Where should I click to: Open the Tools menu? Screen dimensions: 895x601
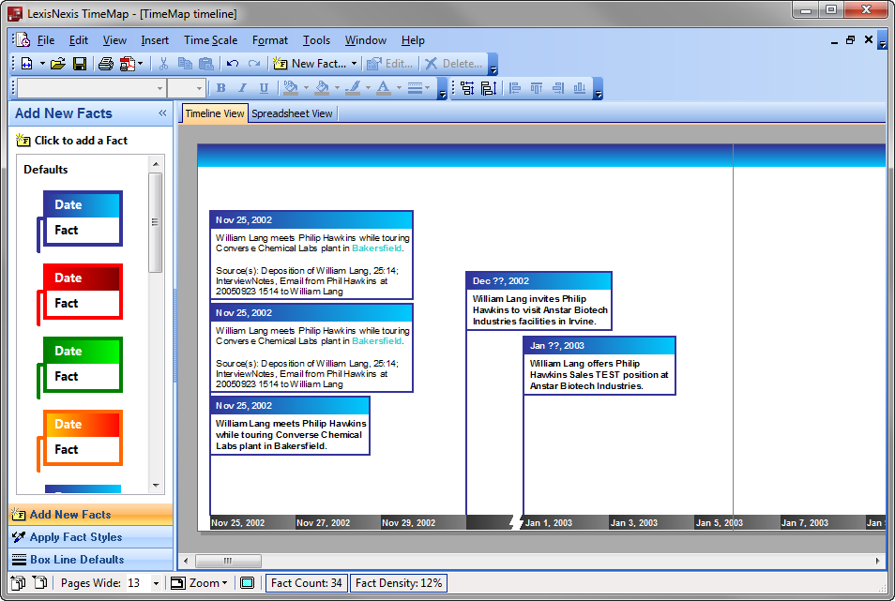click(x=316, y=40)
